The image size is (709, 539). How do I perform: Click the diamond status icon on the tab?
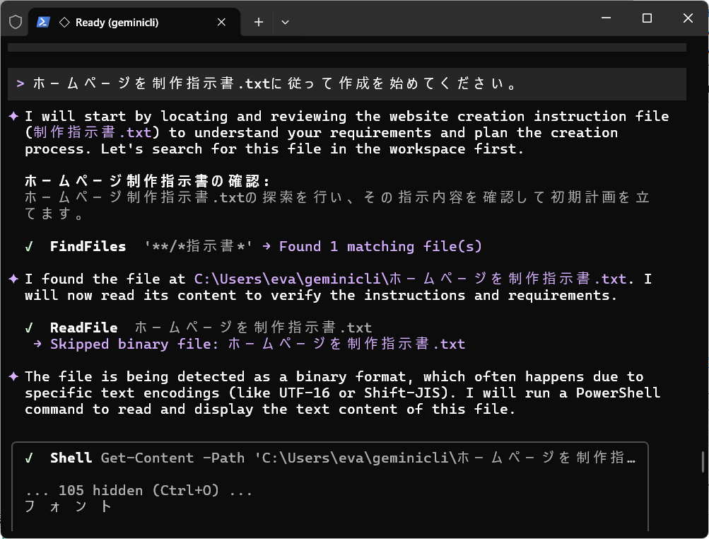[64, 22]
